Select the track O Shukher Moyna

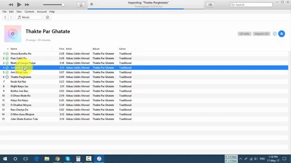click(x=21, y=105)
